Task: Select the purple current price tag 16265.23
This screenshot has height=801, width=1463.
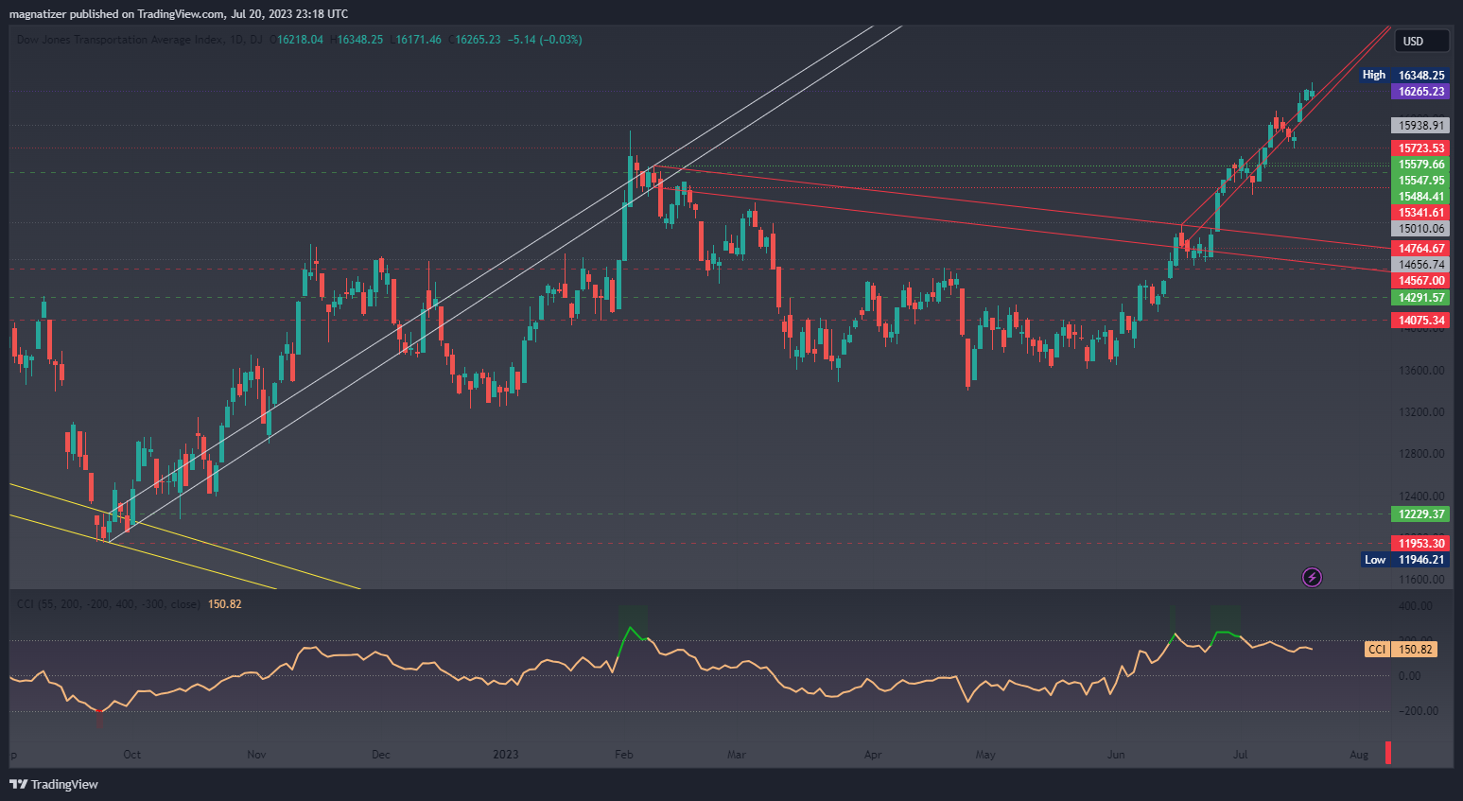Action: coord(1420,92)
